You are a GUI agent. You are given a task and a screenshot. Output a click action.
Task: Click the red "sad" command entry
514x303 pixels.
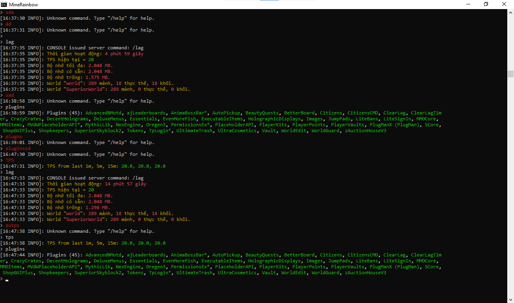click(x=9, y=95)
